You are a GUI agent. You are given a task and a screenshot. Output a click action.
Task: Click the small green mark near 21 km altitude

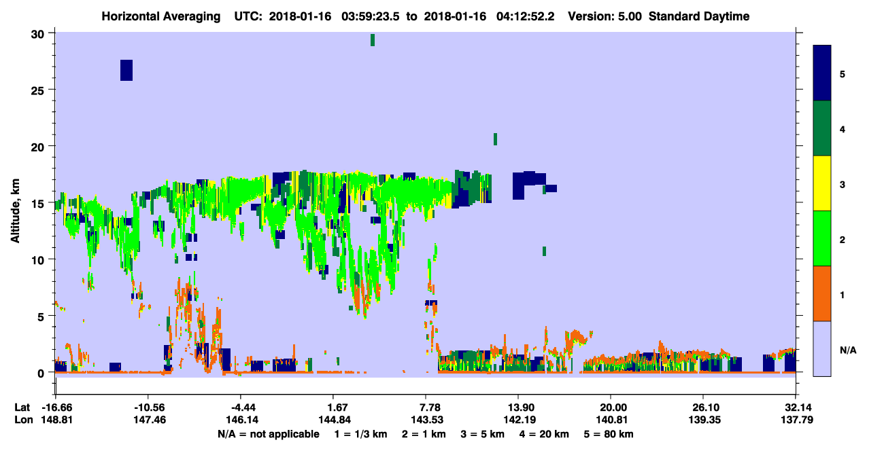point(495,139)
